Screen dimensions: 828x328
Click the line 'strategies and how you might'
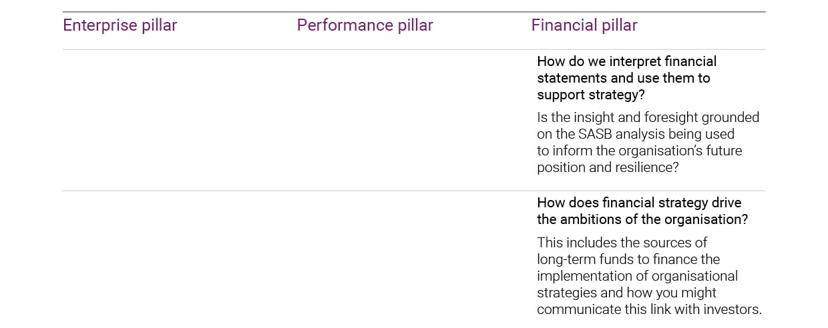point(626,293)
